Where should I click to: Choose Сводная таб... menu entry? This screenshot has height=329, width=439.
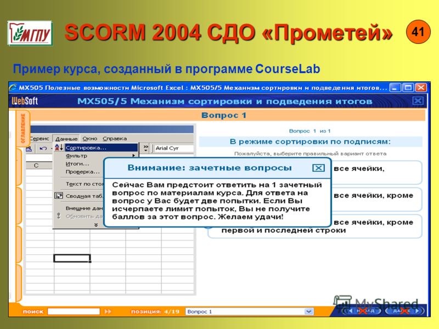[84, 196]
